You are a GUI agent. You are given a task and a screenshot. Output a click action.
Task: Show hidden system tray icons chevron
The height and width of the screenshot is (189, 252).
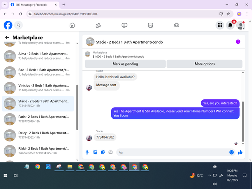[x=209, y=175]
